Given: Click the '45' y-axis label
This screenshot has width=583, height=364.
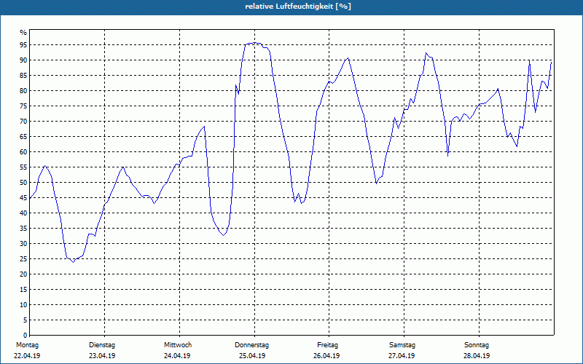Looking at the screenshot, I should [x=23, y=198].
